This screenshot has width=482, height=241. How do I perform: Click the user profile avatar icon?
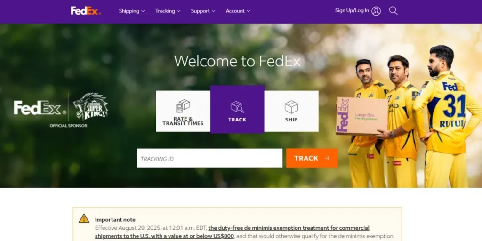coord(376,11)
